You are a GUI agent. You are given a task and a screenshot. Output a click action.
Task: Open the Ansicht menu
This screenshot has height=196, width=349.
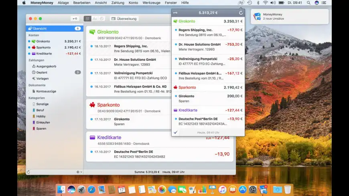[x=101, y=3]
